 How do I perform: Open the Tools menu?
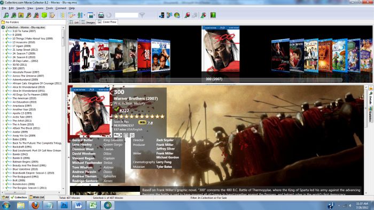[49, 8]
